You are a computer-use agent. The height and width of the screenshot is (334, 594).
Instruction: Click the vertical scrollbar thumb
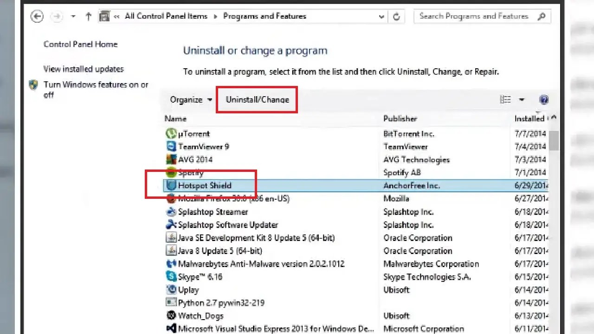pos(554,140)
